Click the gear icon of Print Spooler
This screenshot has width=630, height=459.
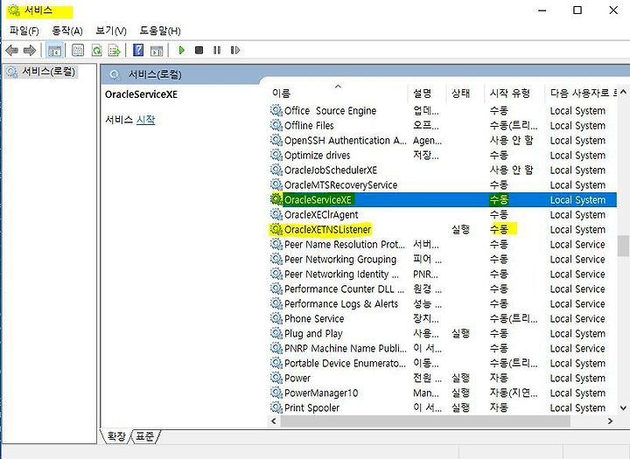(x=276, y=407)
